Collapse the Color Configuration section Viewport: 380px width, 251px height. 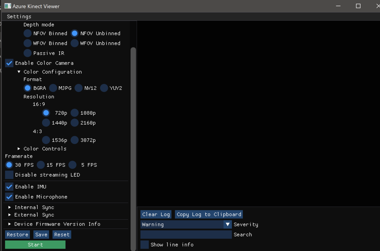[x=19, y=72]
